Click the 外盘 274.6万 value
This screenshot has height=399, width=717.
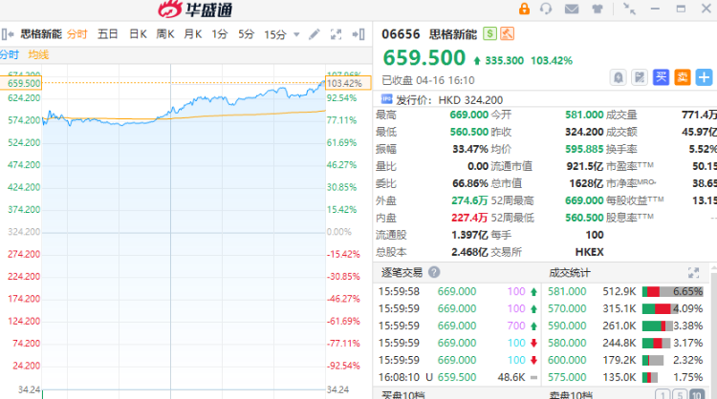pyautogui.click(x=469, y=200)
